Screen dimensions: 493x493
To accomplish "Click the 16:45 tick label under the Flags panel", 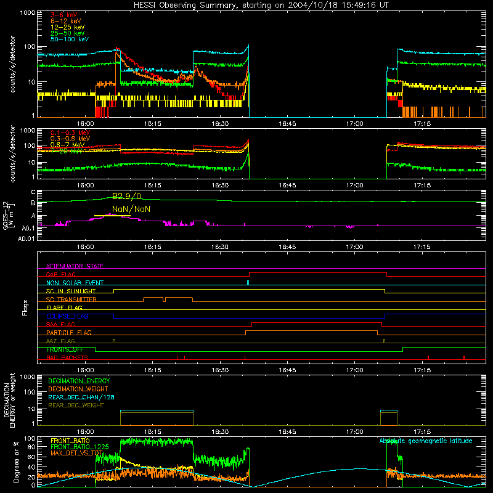I will coord(287,370).
